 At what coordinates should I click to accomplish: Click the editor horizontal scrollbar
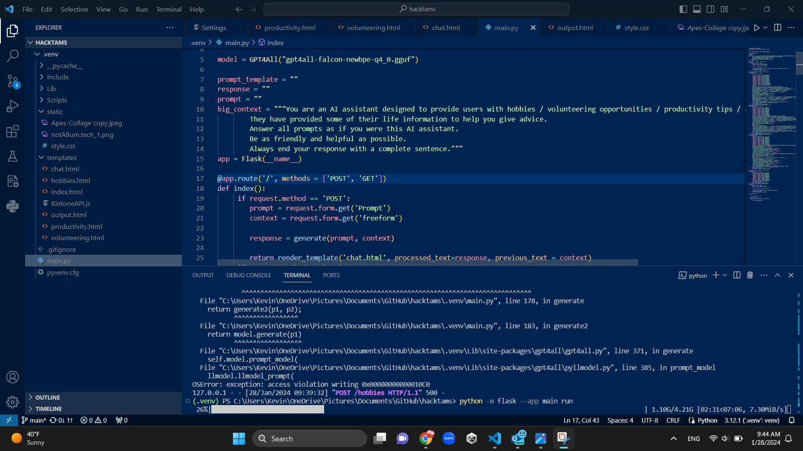tap(427, 263)
